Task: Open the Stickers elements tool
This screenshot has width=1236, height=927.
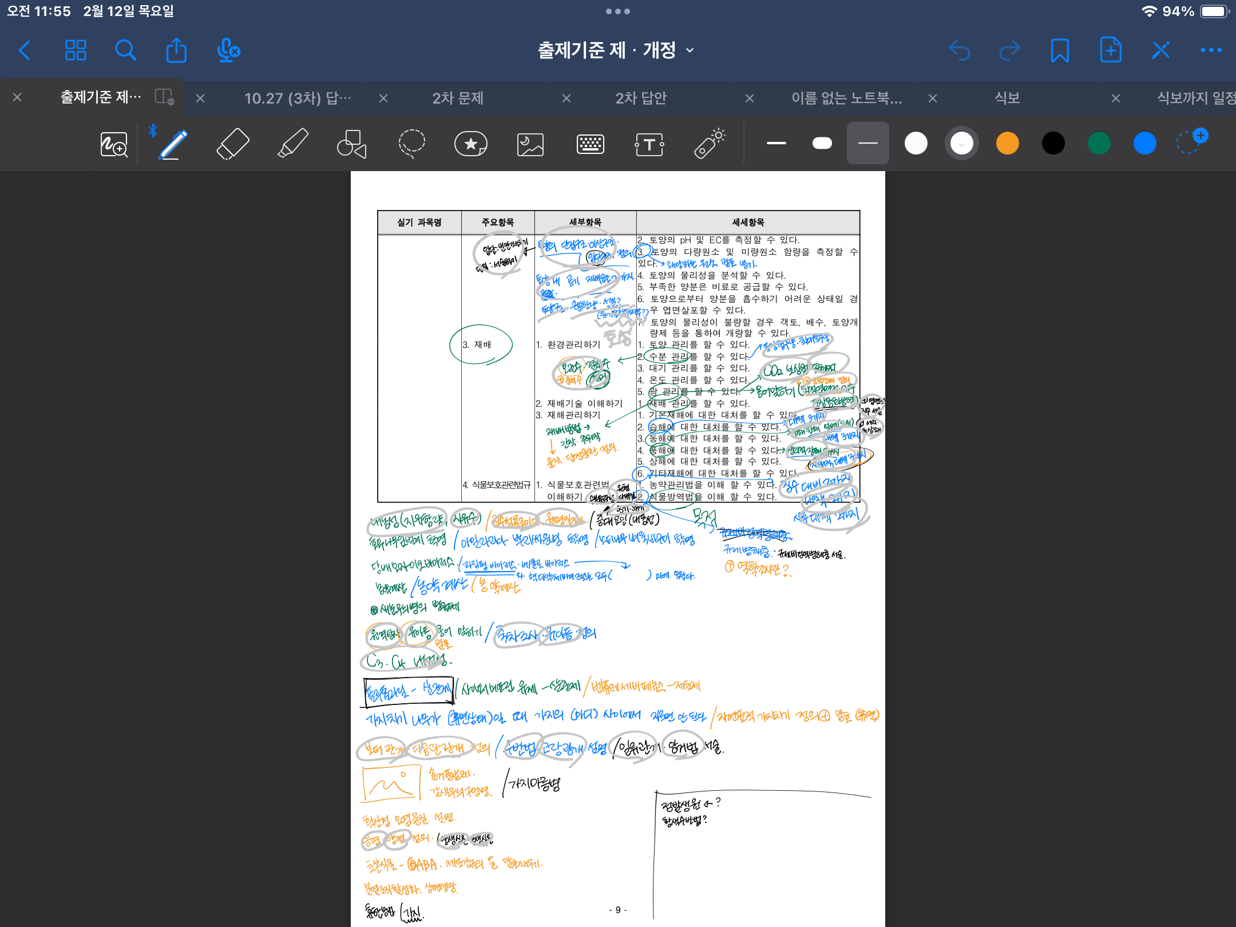Action: (x=470, y=144)
